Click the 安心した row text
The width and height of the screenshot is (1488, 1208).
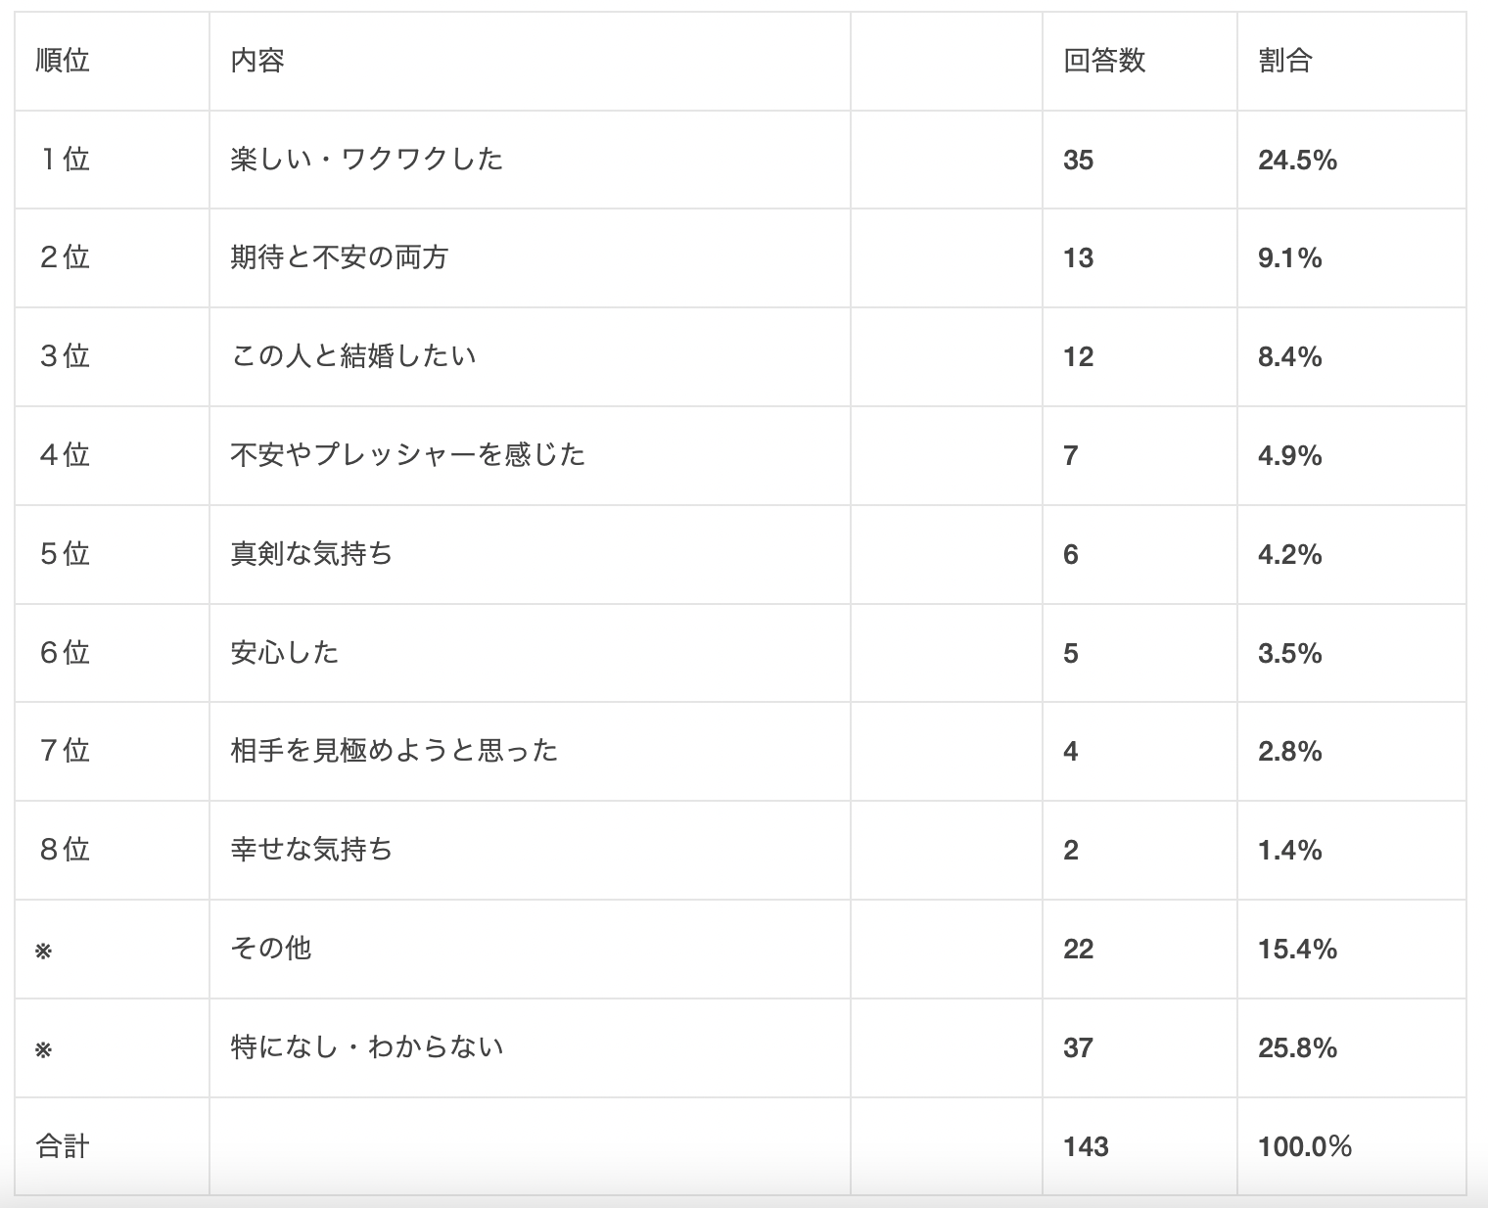(285, 652)
